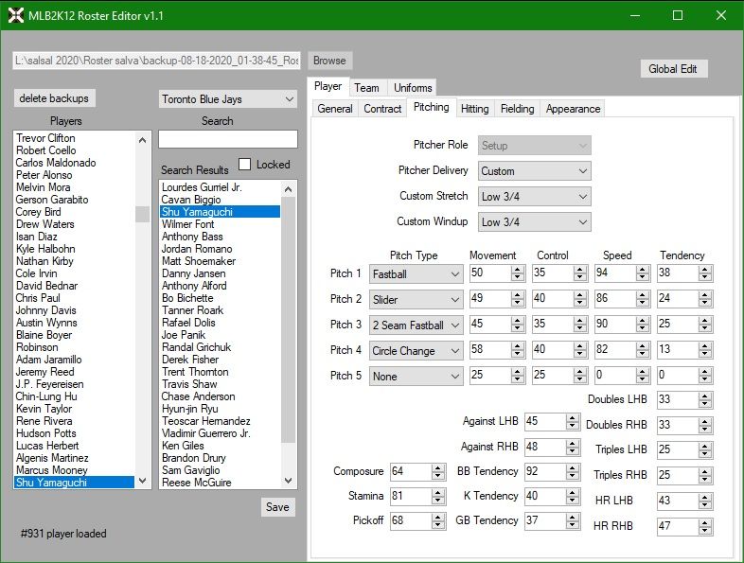This screenshot has width=744, height=563.
Task: Click the Search Results scroll-up arrow
Action: pyautogui.click(x=288, y=189)
